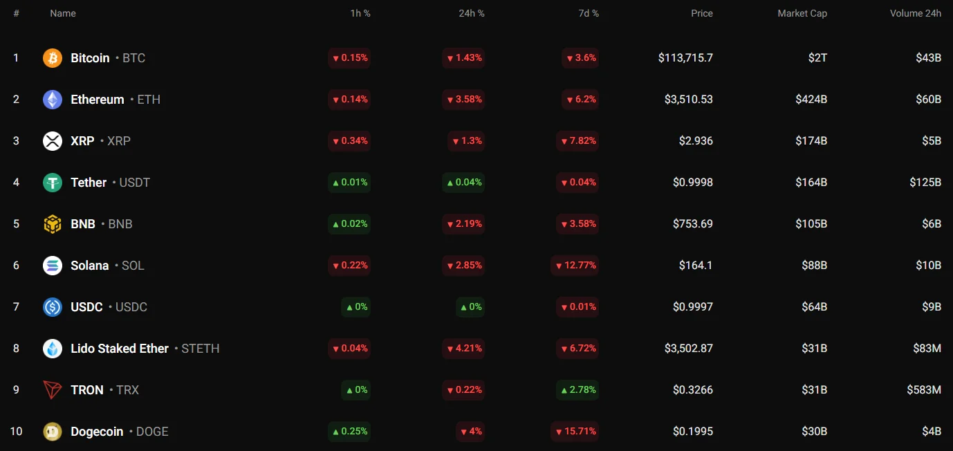Click Solana's 7d change badge 12.77%
The image size is (953, 451).
575,266
